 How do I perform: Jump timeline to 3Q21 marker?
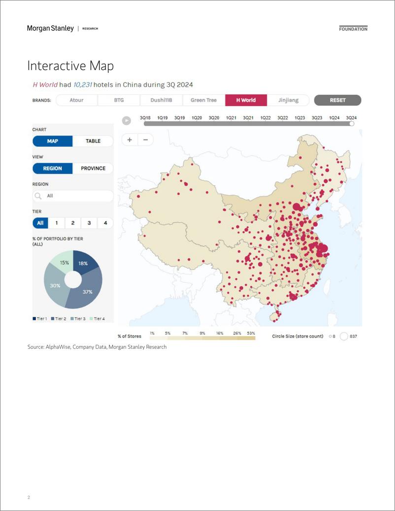coord(248,118)
